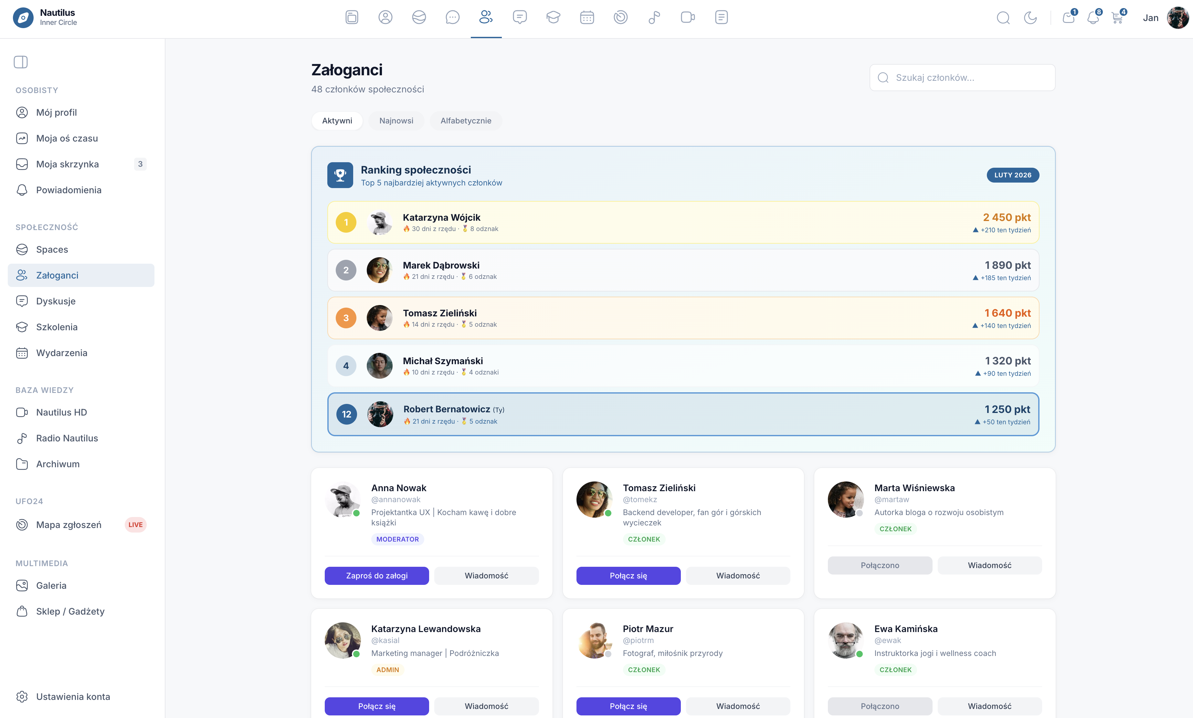Click Połącz się on Tomasz Zieliński card

pos(628,576)
